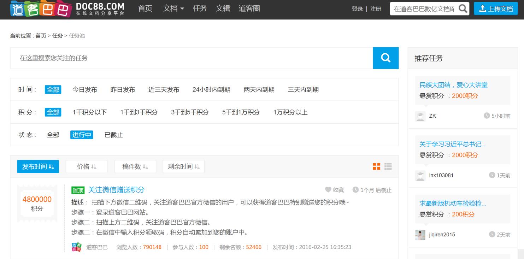Switch to grid view layout icon

tap(377, 166)
